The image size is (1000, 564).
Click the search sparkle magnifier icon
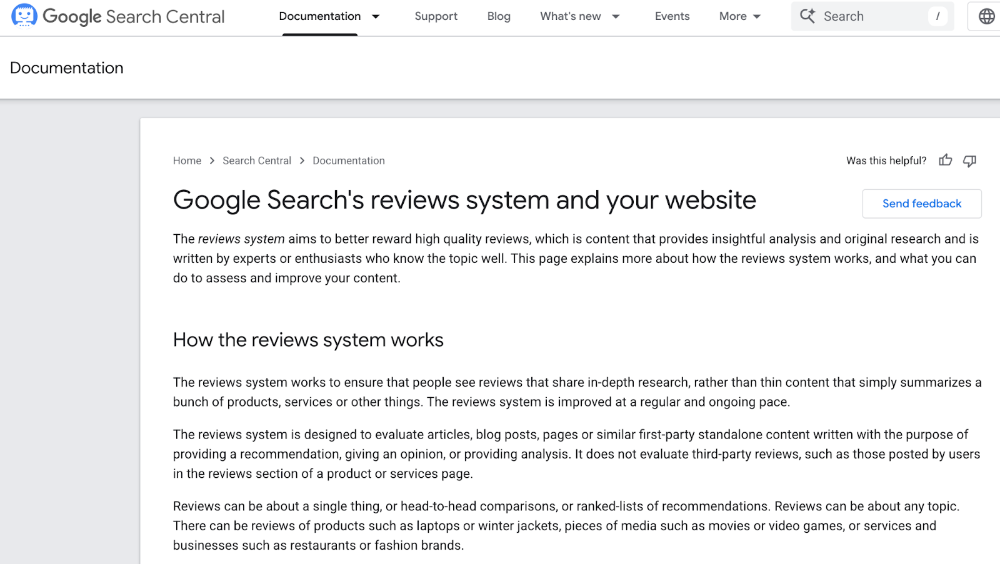(x=807, y=16)
